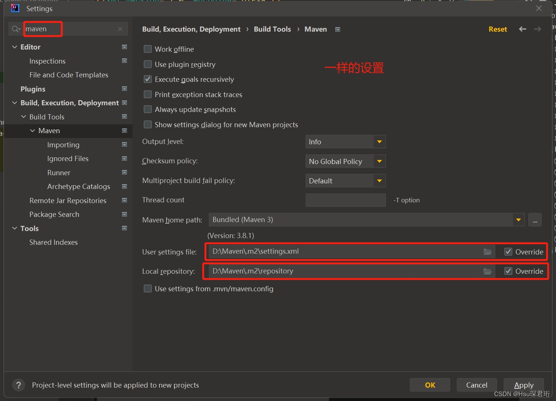Click the OK button
The height and width of the screenshot is (401, 556).
[x=430, y=385]
